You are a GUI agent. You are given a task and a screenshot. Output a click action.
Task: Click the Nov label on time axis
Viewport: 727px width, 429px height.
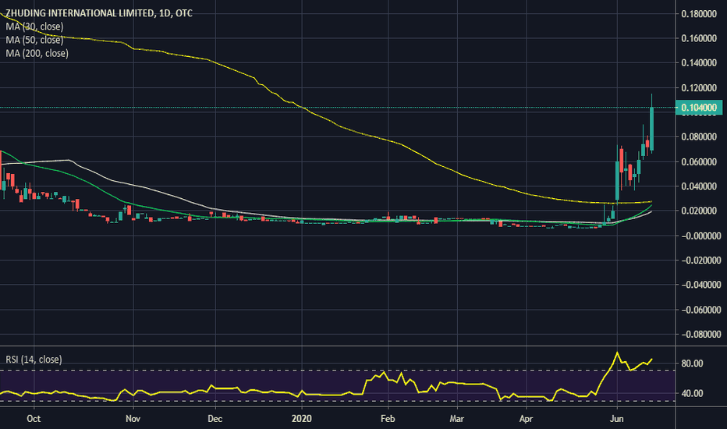point(133,419)
